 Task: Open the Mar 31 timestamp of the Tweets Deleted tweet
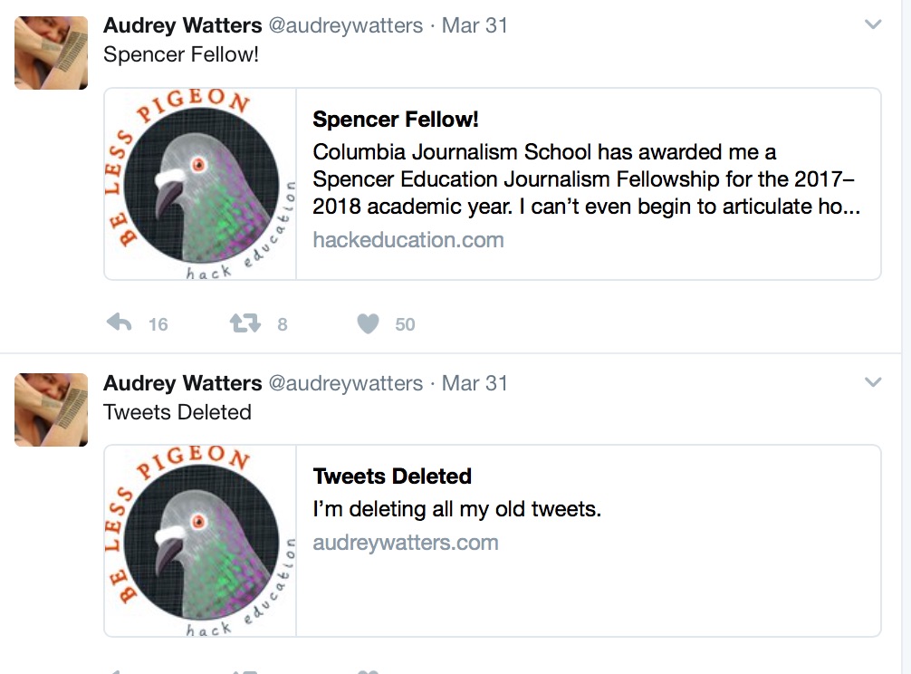pos(475,383)
